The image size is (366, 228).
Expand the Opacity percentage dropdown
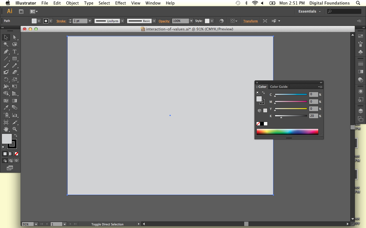click(191, 21)
